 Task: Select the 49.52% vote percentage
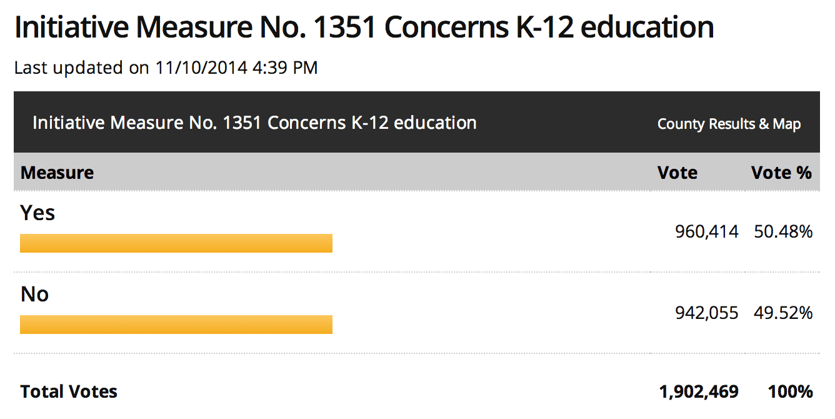coord(784,313)
